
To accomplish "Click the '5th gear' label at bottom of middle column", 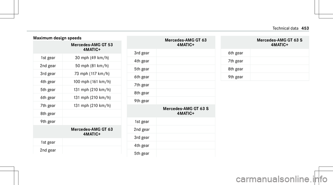I will tap(142, 153).
